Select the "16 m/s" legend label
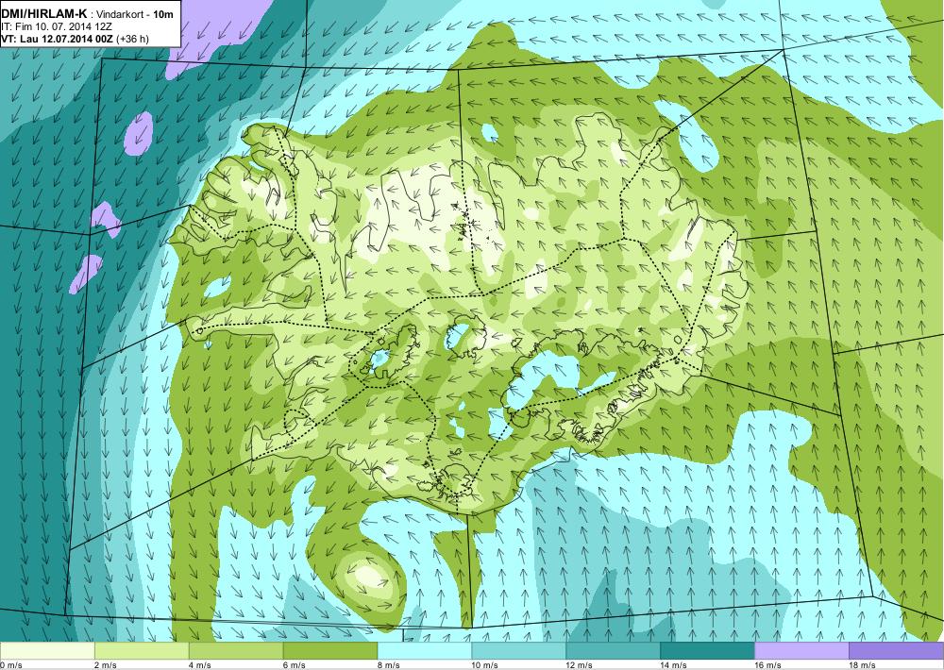 [x=768, y=665]
